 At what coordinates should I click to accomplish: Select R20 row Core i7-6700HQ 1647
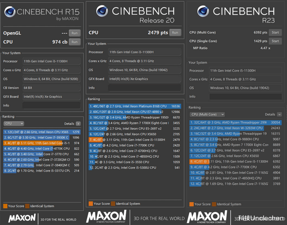pyautogui.click(x=135, y=151)
